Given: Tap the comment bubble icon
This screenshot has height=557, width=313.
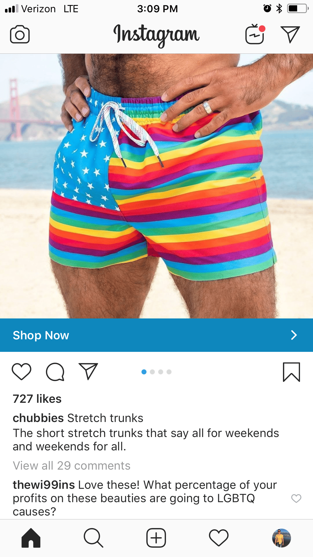Looking at the screenshot, I should coord(55,372).
